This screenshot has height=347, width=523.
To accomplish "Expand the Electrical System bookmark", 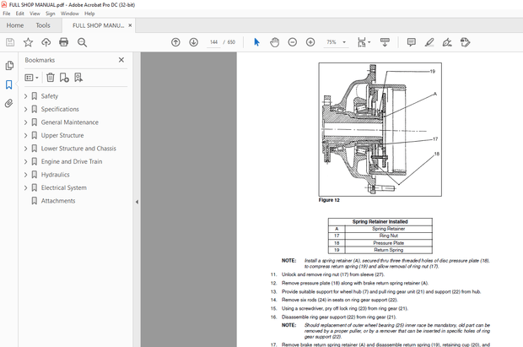I will click(x=25, y=187).
